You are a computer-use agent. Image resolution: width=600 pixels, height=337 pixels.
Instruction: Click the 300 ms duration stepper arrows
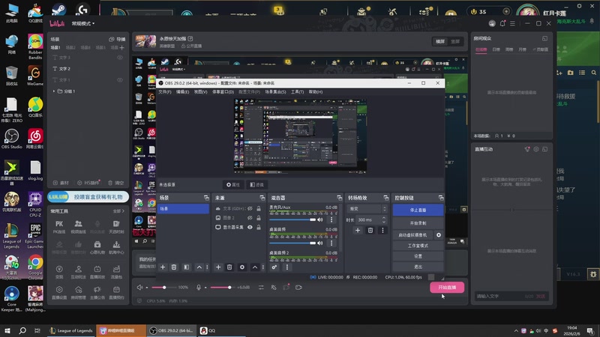click(x=384, y=219)
